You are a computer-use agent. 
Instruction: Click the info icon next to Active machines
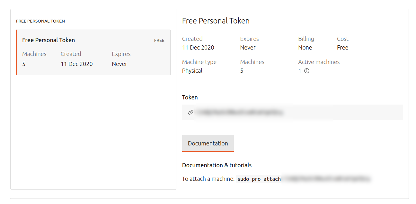click(307, 71)
